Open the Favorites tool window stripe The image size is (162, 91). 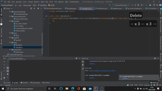[x=1, y=76]
